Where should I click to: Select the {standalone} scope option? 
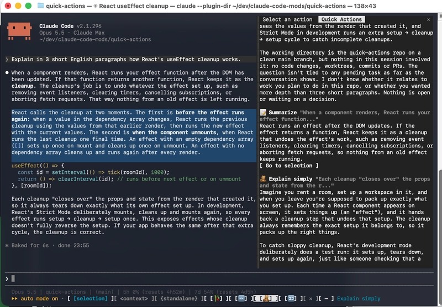pyautogui.click(x=177, y=299)
